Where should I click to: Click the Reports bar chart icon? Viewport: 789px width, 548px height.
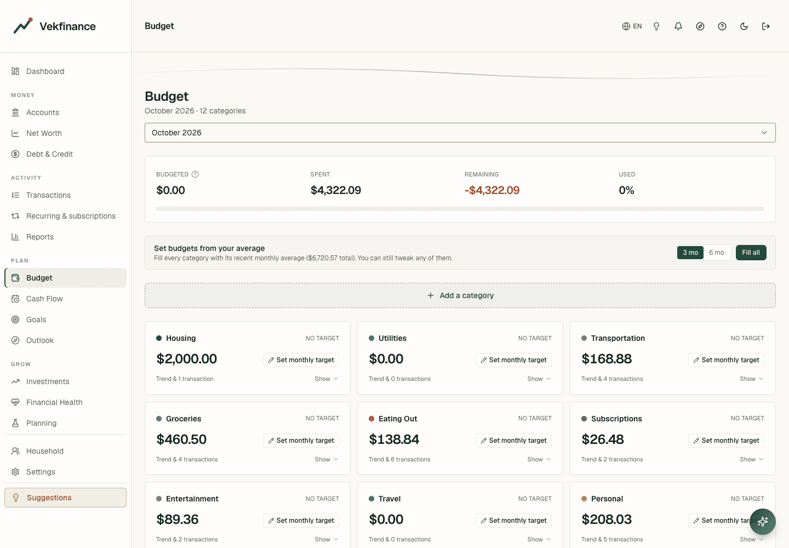[x=15, y=237]
